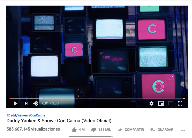Open the #ConCalma hashtag link
This screenshot has width=192, height=138.
tap(37, 115)
